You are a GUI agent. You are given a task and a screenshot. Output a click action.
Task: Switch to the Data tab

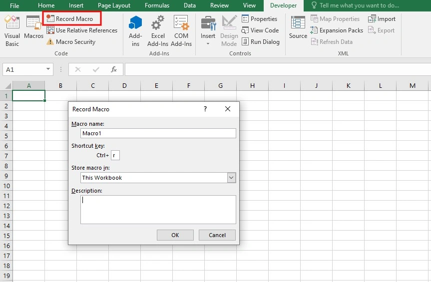click(x=190, y=5)
